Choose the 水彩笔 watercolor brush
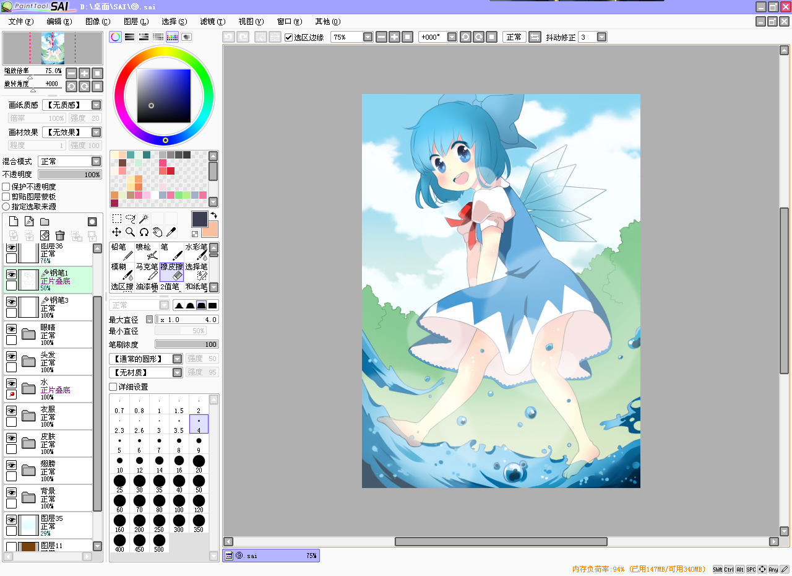 pos(196,251)
